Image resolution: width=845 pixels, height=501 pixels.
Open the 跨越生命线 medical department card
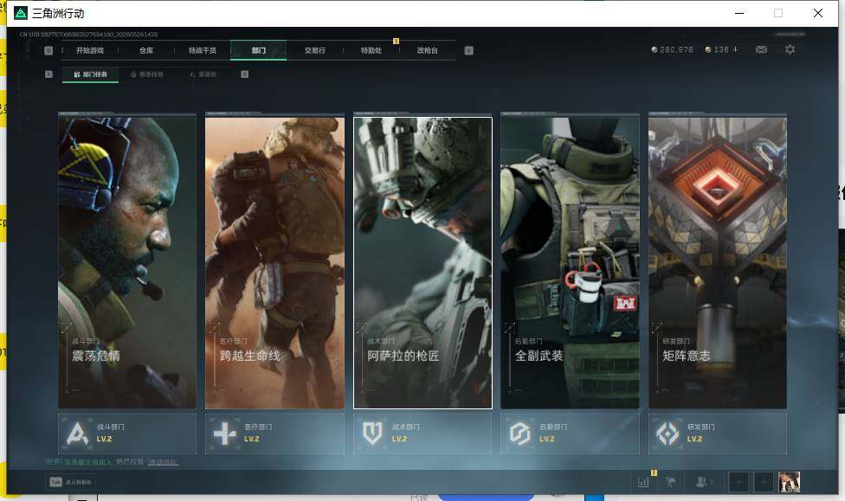pos(274,263)
